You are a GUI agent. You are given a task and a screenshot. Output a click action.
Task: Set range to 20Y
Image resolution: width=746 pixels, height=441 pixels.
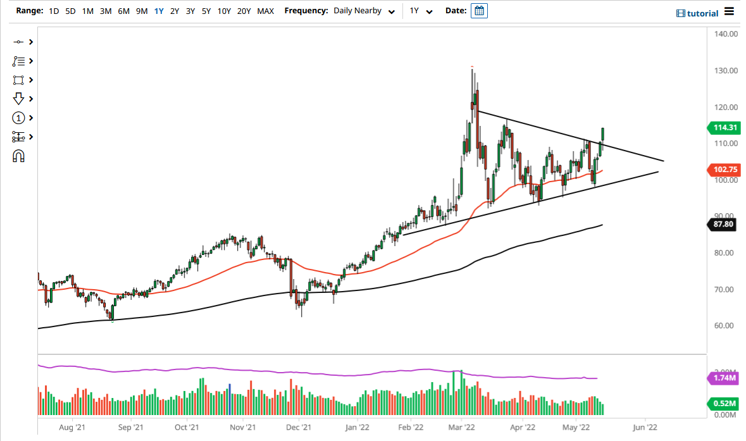point(244,11)
